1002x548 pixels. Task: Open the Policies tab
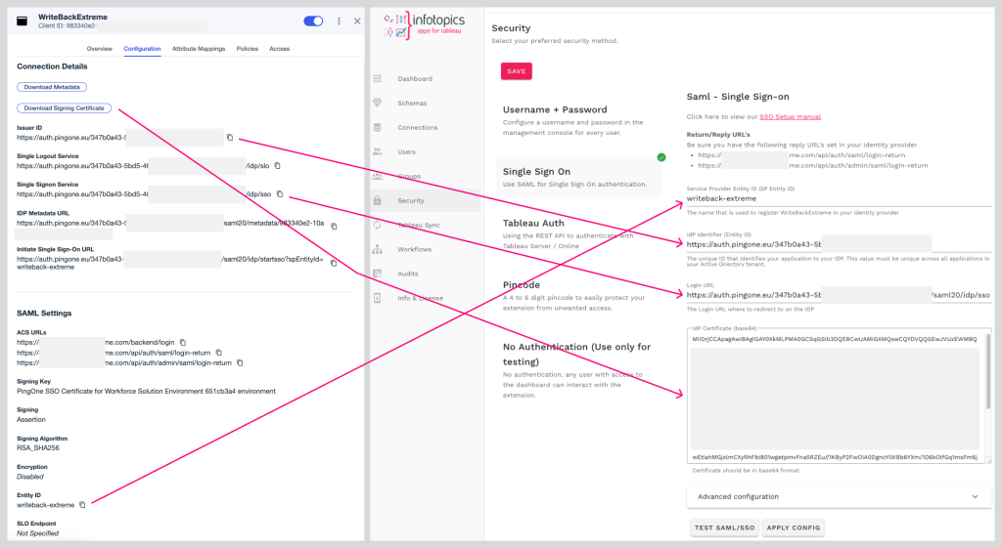tap(248, 48)
